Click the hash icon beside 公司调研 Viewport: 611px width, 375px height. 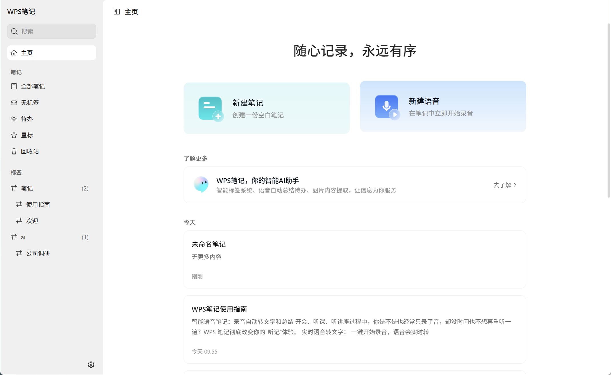[x=19, y=253]
